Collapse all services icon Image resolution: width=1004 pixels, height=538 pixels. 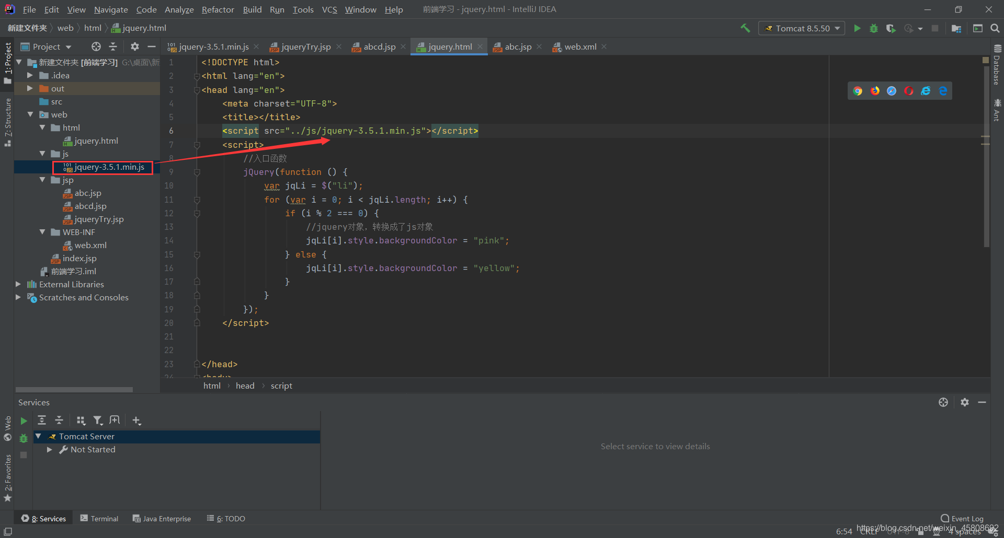click(59, 420)
